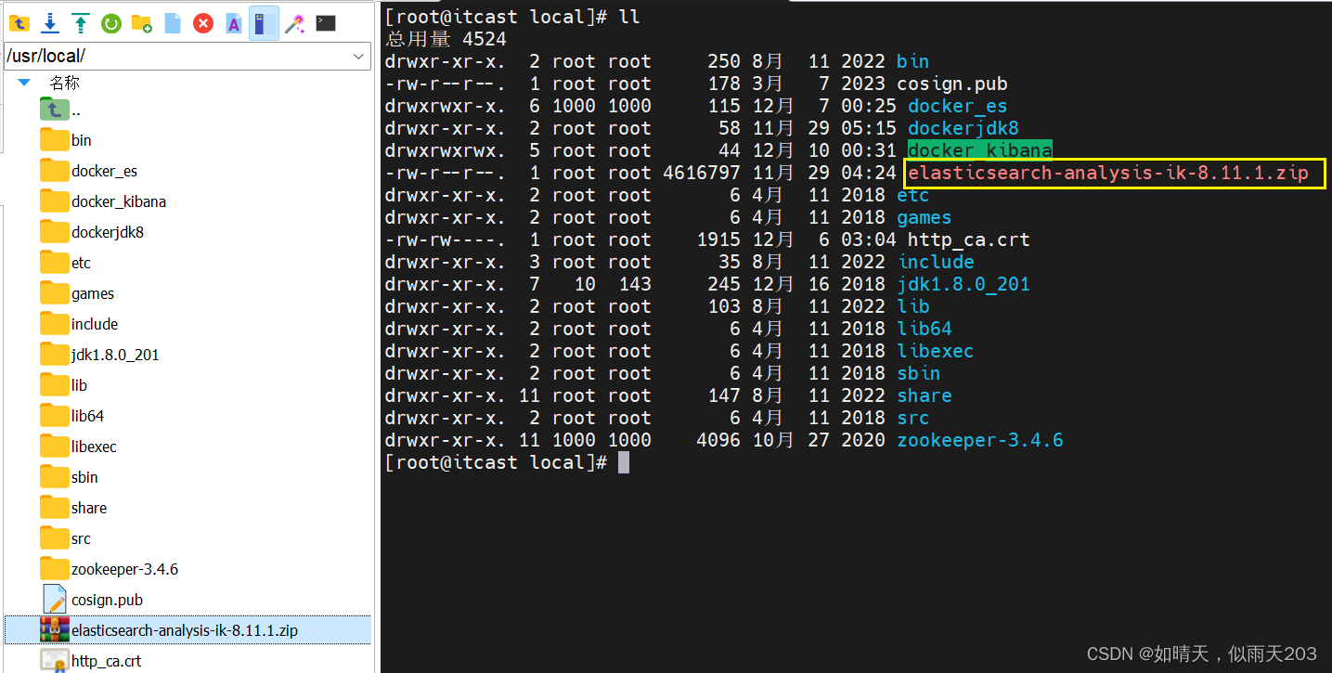Open the terminal icon at the toolbar end
Viewport: 1332px width, 673px height.
326,23
